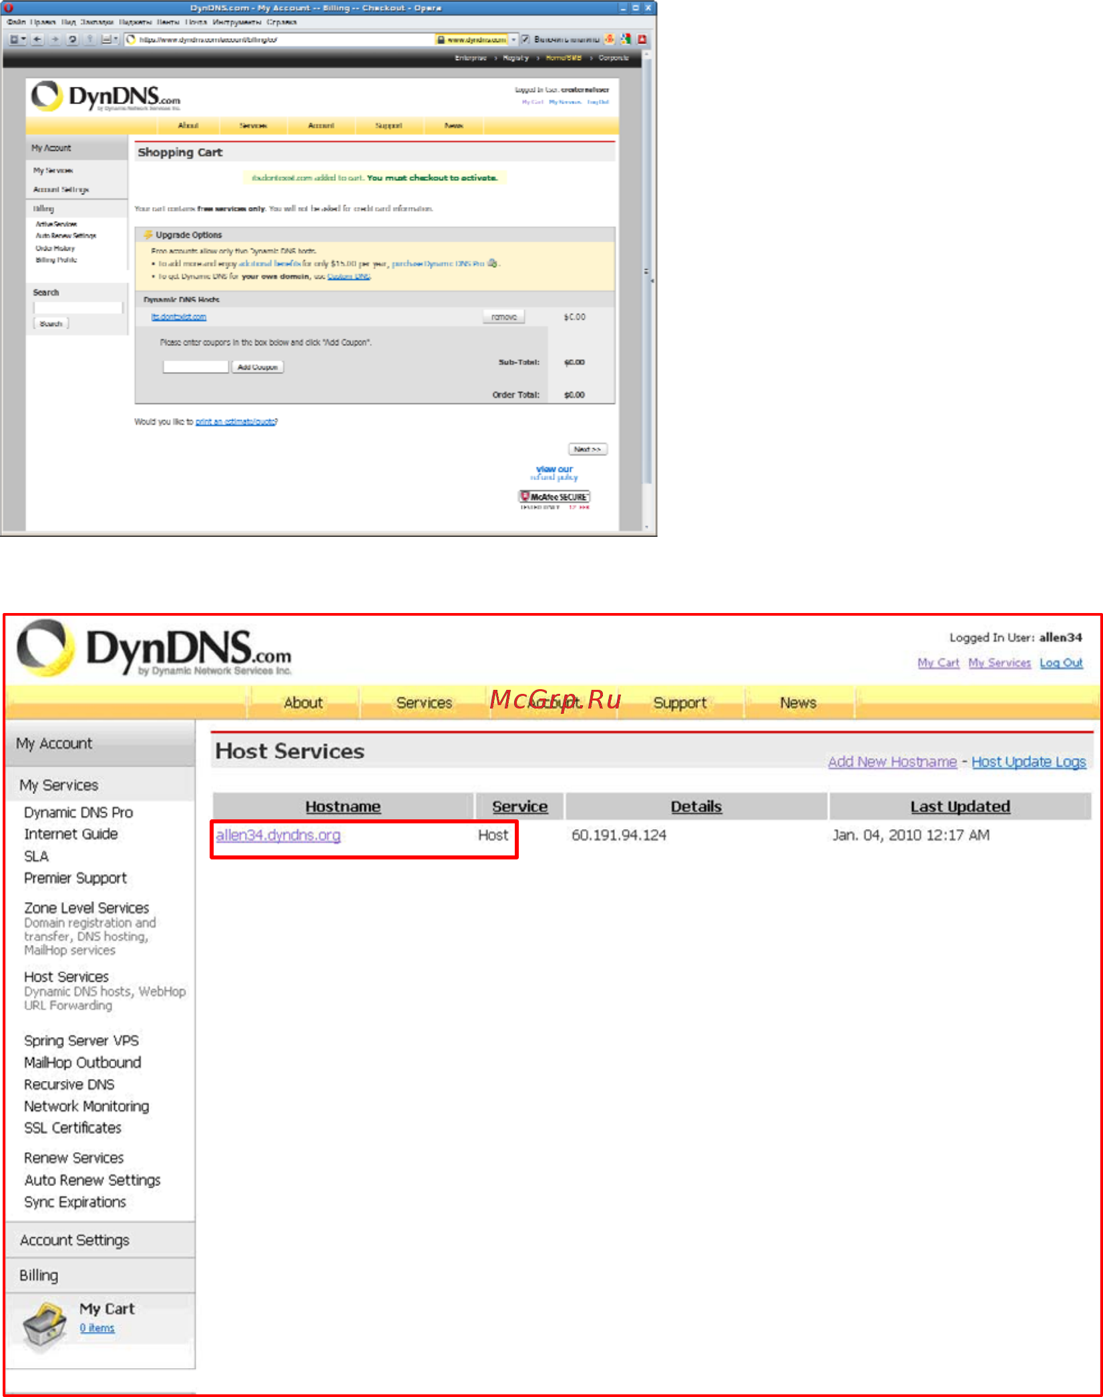Click the grayed up-arrow toolbar icon

click(89, 39)
